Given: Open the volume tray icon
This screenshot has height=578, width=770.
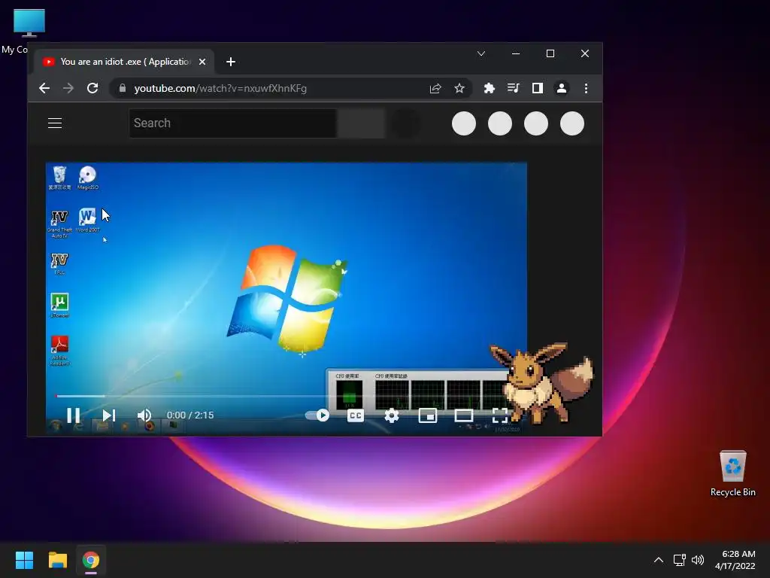Looking at the screenshot, I should pyautogui.click(x=697, y=560).
